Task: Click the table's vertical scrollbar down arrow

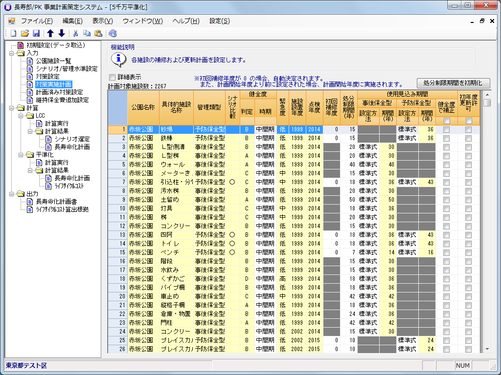Action: pyautogui.click(x=487, y=349)
